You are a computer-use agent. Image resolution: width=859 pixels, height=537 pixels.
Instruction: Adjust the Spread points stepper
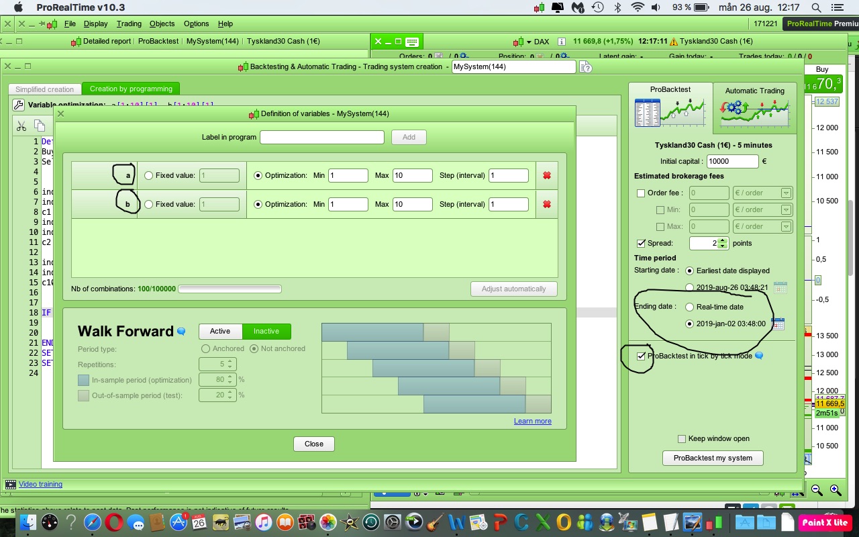tap(723, 243)
